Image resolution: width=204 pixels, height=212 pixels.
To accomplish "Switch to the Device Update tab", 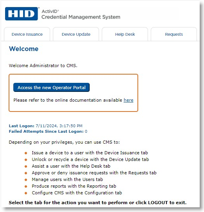I will [76, 34].
